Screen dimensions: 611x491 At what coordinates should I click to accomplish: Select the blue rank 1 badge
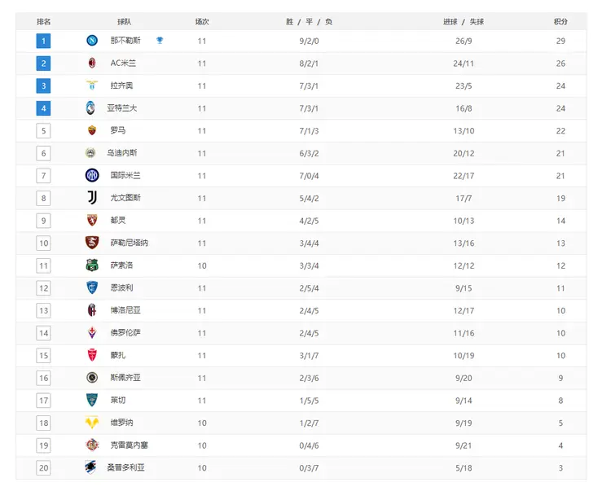click(x=44, y=41)
